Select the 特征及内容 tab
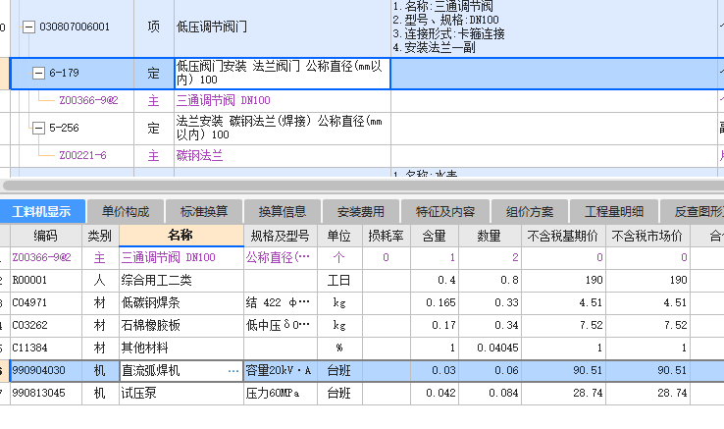724x429 pixels. tap(445, 212)
